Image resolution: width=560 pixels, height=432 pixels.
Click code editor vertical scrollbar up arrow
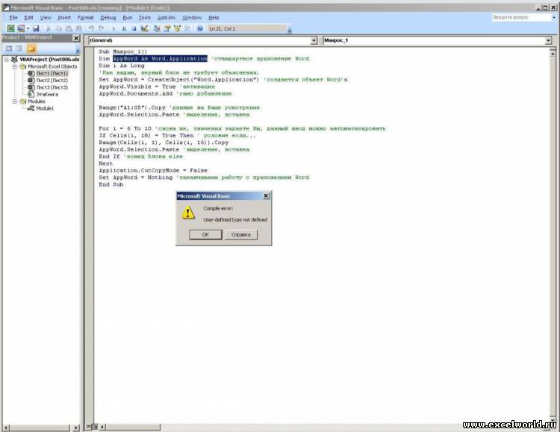pos(552,53)
